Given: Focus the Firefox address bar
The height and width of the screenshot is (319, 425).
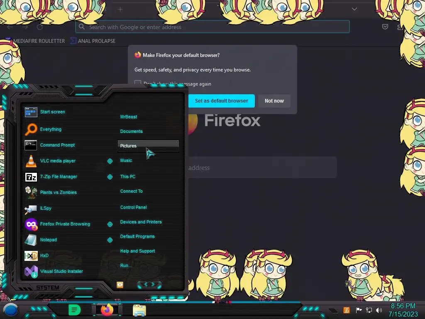Looking at the screenshot, I should pyautogui.click(x=212, y=27).
